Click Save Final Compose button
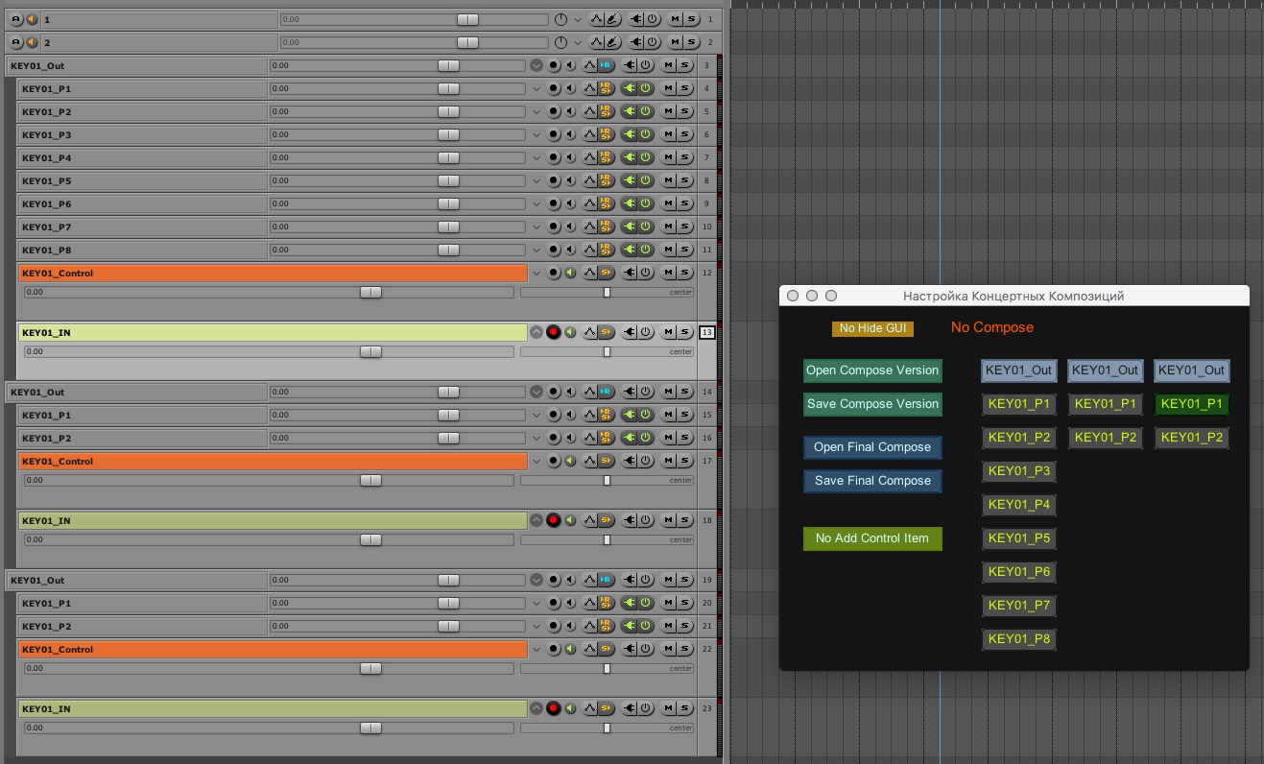The image size is (1264, 764). click(872, 481)
